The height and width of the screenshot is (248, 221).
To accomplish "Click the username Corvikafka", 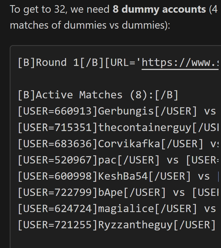I will [129, 143].
